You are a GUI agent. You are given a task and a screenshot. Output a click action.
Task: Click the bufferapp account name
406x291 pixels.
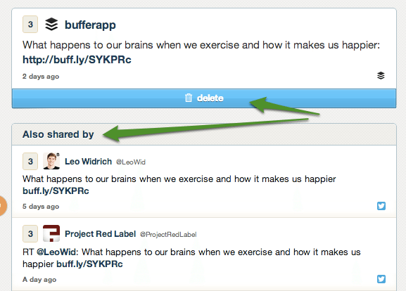(x=90, y=25)
